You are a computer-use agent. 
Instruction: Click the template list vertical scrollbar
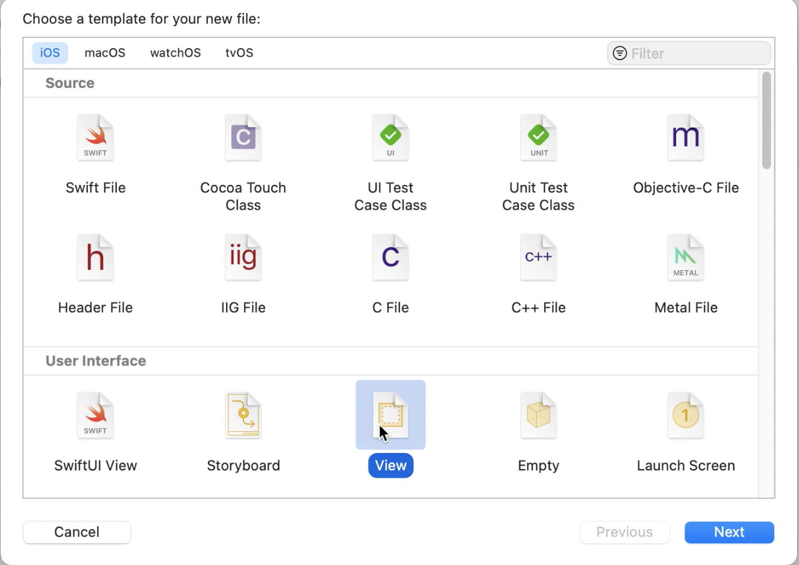pyautogui.click(x=766, y=120)
